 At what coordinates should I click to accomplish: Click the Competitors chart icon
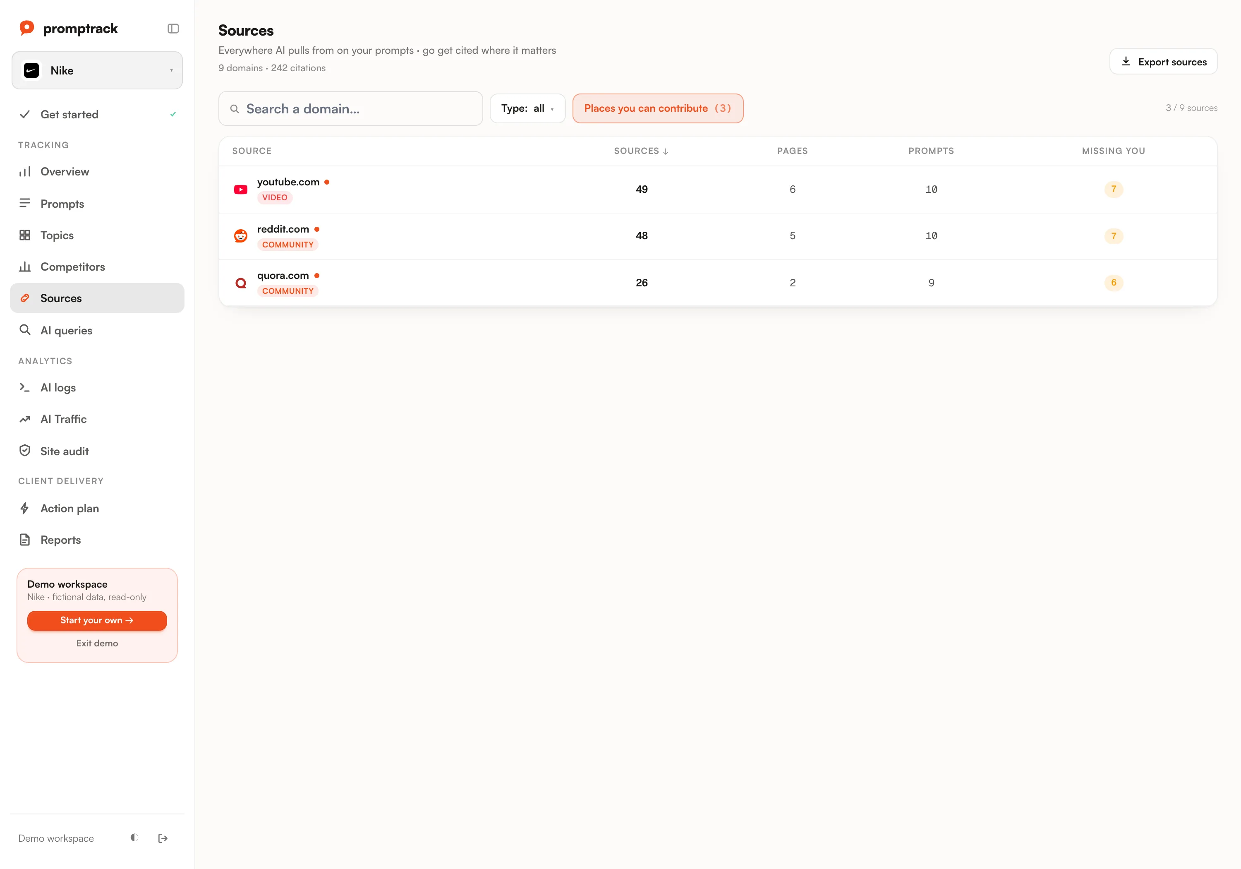click(25, 266)
